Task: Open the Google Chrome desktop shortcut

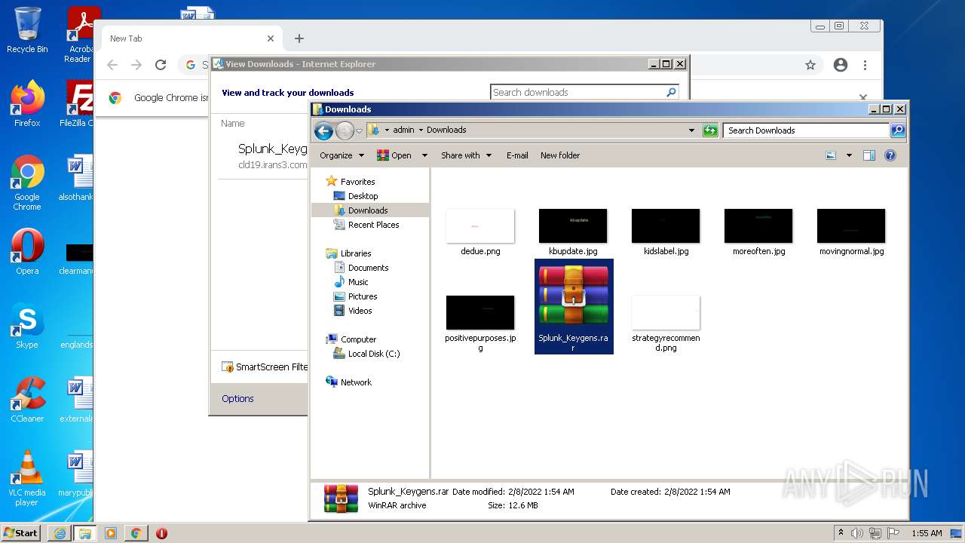Action: pyautogui.click(x=27, y=183)
